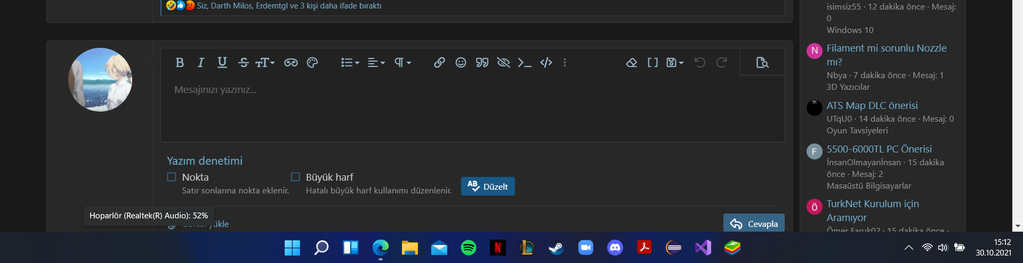Click the Mesajınızı yazınız message field
Image resolution: width=1023 pixels, height=263 pixels.
(472, 106)
